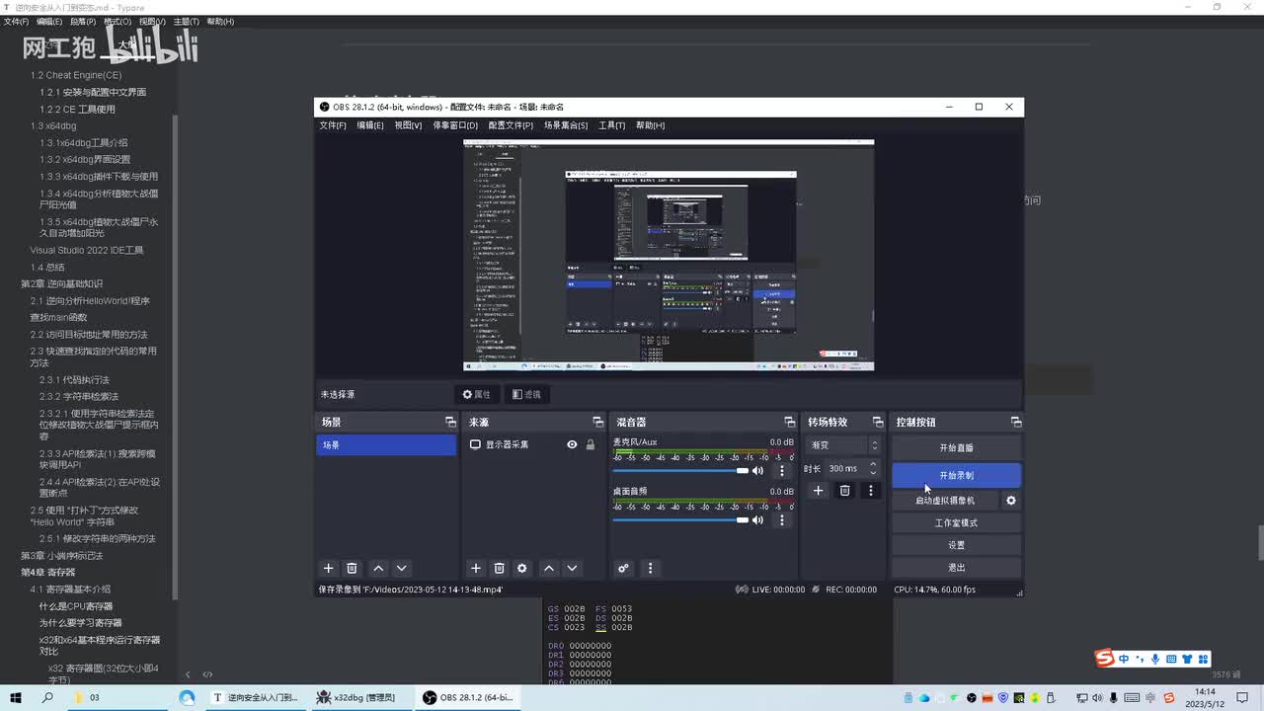
Task: Move the scene up in the list
Action: tap(378, 568)
